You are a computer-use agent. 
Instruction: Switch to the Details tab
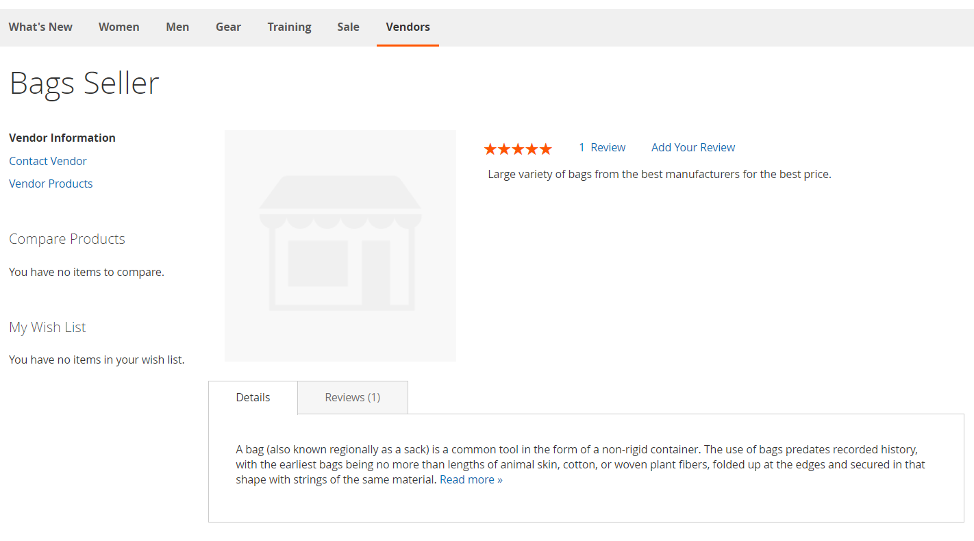[x=253, y=397]
